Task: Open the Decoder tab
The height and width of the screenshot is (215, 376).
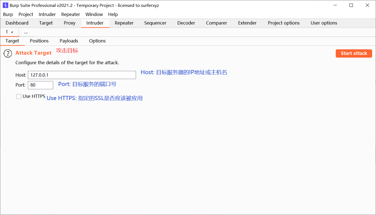Action: click(186, 23)
